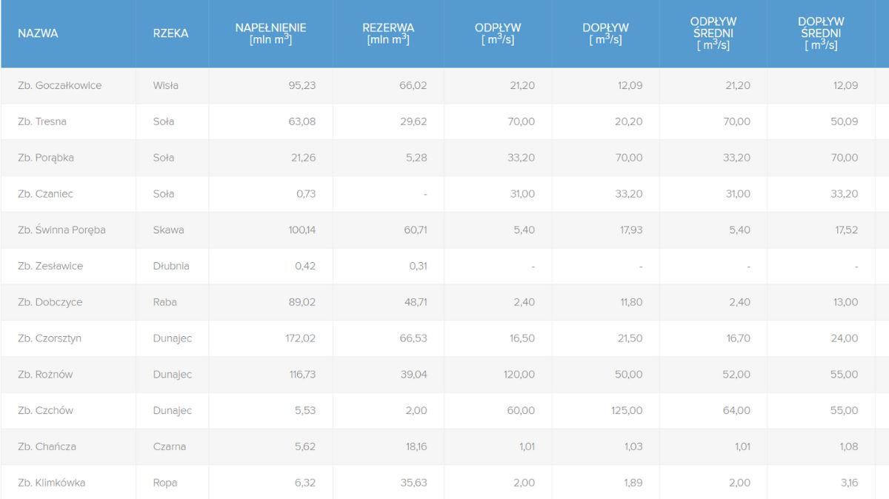Select the DOPŁYW column header

click(605, 33)
